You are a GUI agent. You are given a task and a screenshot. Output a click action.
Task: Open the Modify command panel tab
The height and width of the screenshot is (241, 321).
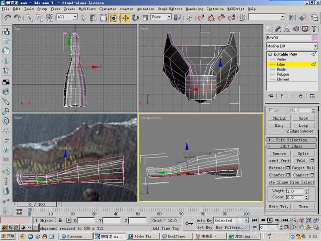click(x=278, y=29)
